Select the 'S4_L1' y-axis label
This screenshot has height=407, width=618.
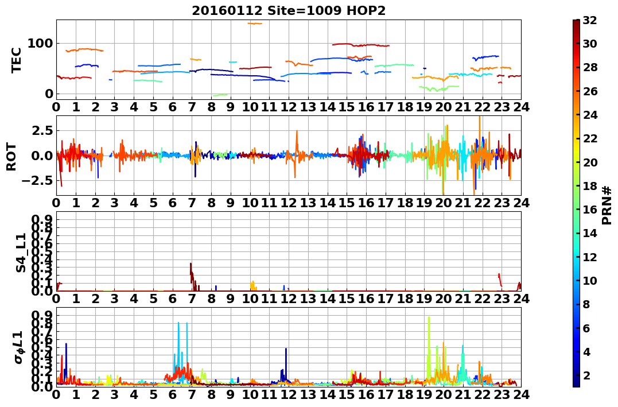coord(21,253)
